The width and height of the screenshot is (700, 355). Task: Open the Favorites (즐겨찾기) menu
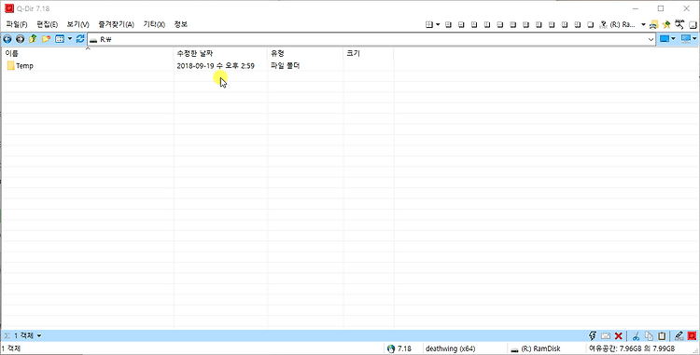click(x=116, y=24)
